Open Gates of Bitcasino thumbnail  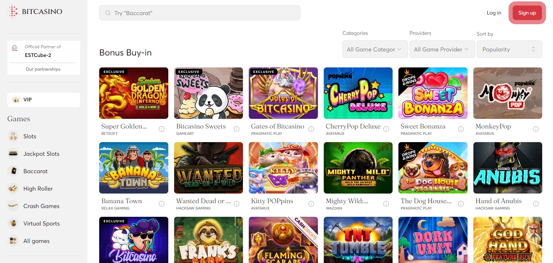pyautogui.click(x=283, y=93)
